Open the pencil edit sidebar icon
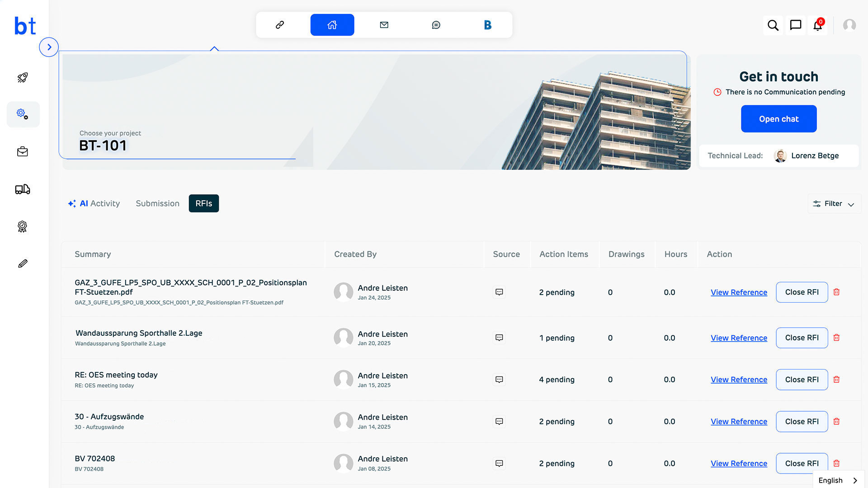 [23, 263]
